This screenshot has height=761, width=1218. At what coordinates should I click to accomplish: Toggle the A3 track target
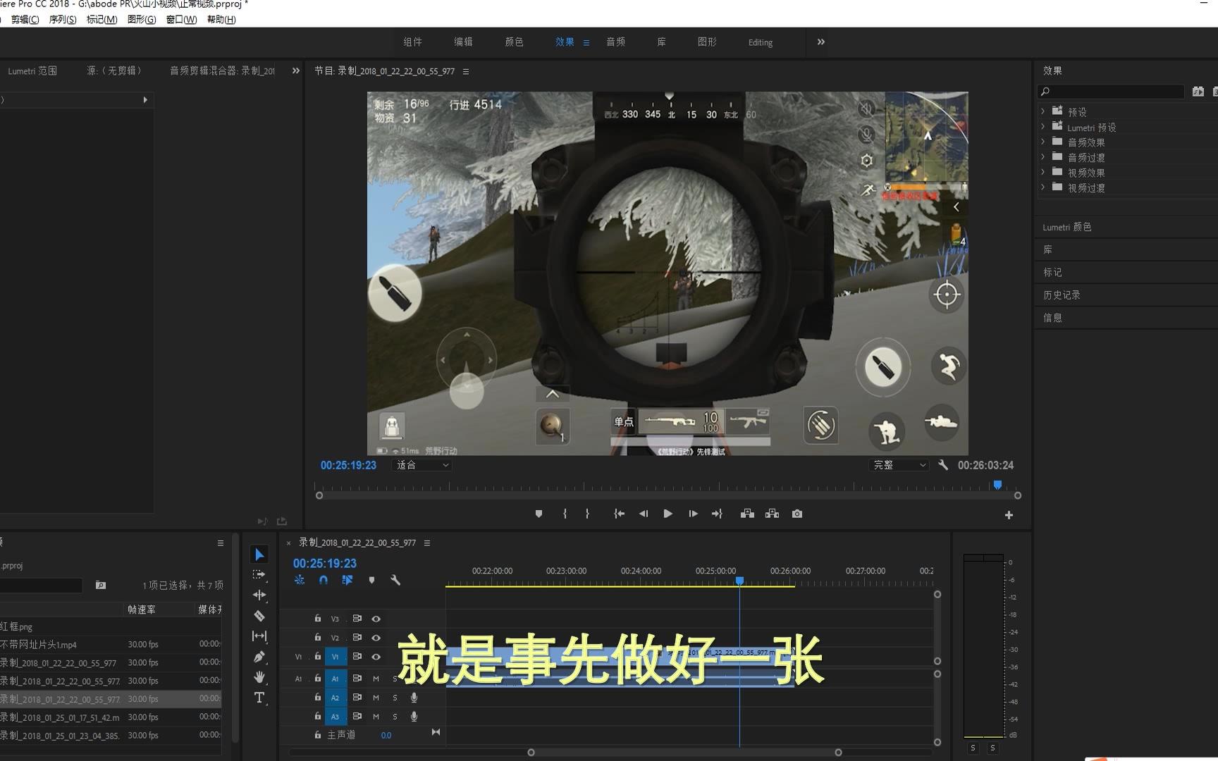coord(335,717)
